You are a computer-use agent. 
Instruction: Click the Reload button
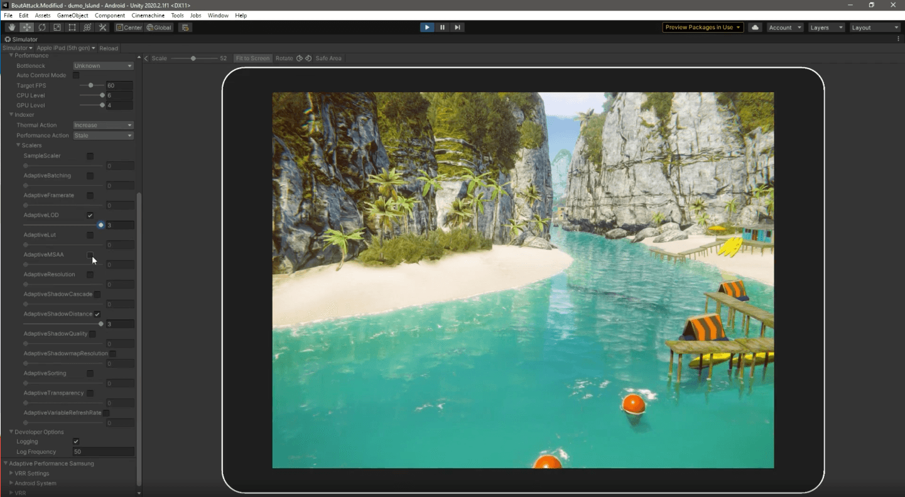[109, 48]
